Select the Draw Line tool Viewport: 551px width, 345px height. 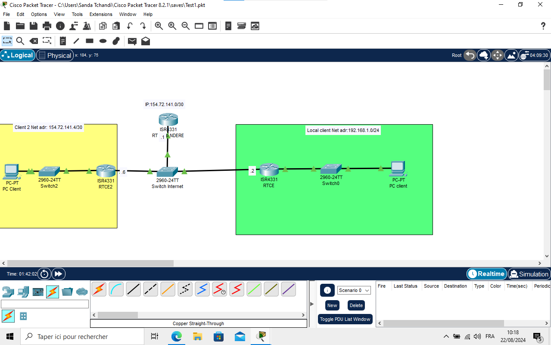click(x=76, y=41)
